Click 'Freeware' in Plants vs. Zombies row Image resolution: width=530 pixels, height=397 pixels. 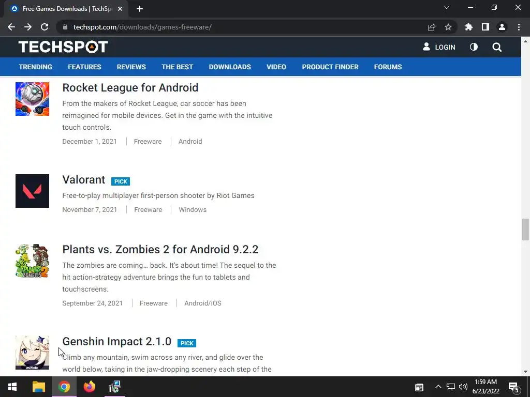tap(153, 303)
